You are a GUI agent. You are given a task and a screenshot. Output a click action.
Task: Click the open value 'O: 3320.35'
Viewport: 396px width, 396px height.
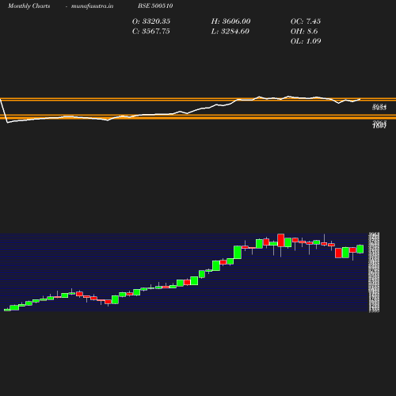151,21
